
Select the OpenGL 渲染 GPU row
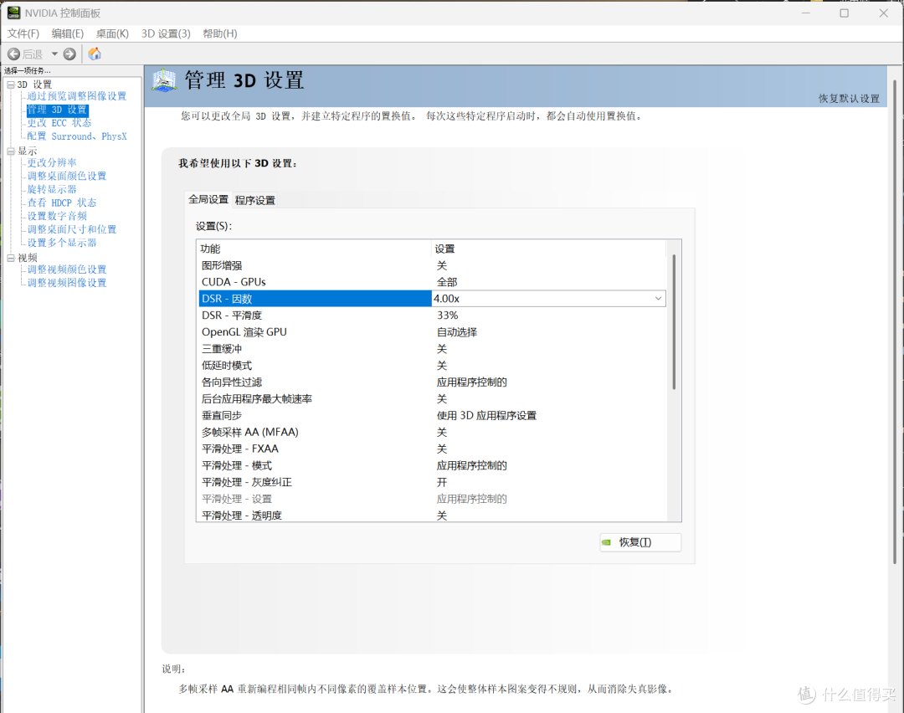click(x=431, y=332)
